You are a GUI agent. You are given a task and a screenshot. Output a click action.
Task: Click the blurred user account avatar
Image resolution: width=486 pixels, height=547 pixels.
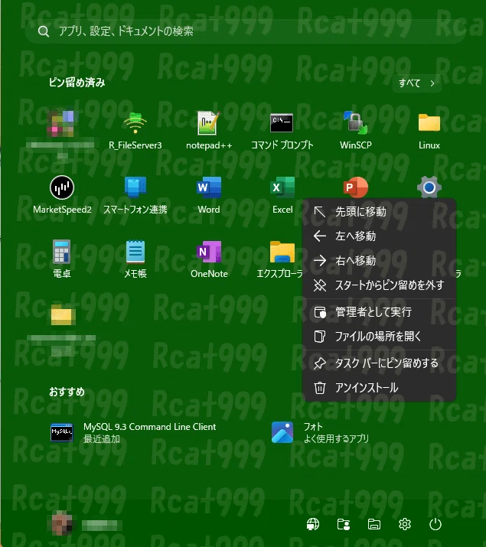(x=62, y=524)
